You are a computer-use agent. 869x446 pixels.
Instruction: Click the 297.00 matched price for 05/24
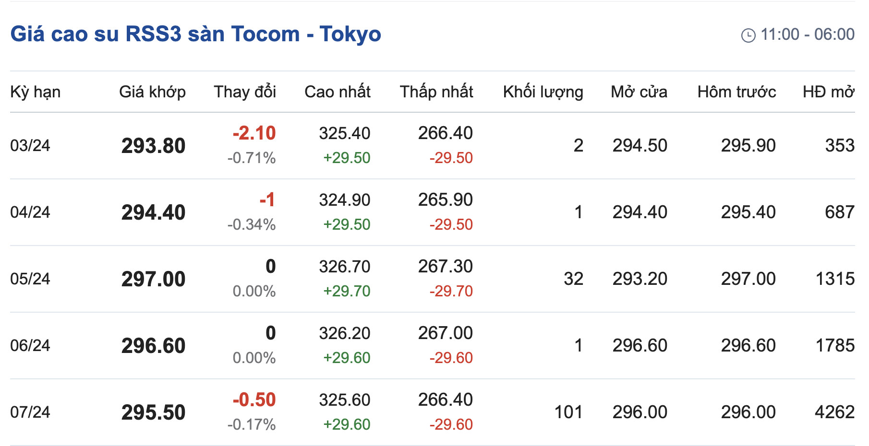coord(153,279)
